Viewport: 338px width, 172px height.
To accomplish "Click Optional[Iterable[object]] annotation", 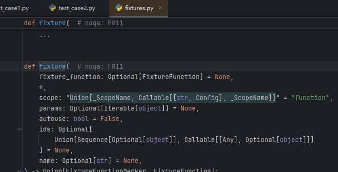I will tap(119, 108).
